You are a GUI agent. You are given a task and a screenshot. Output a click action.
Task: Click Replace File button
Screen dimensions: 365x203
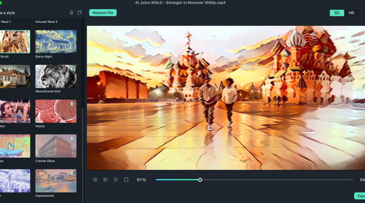(x=103, y=13)
